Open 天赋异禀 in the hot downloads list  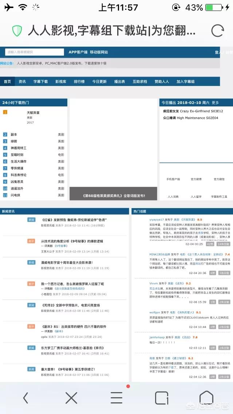click(x=33, y=113)
